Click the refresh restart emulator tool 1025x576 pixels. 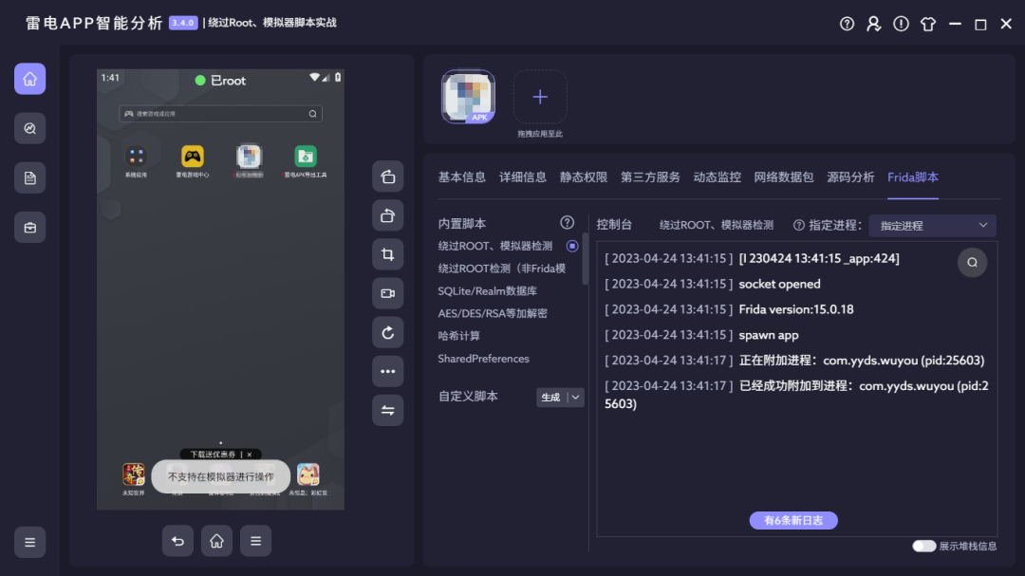(x=387, y=333)
